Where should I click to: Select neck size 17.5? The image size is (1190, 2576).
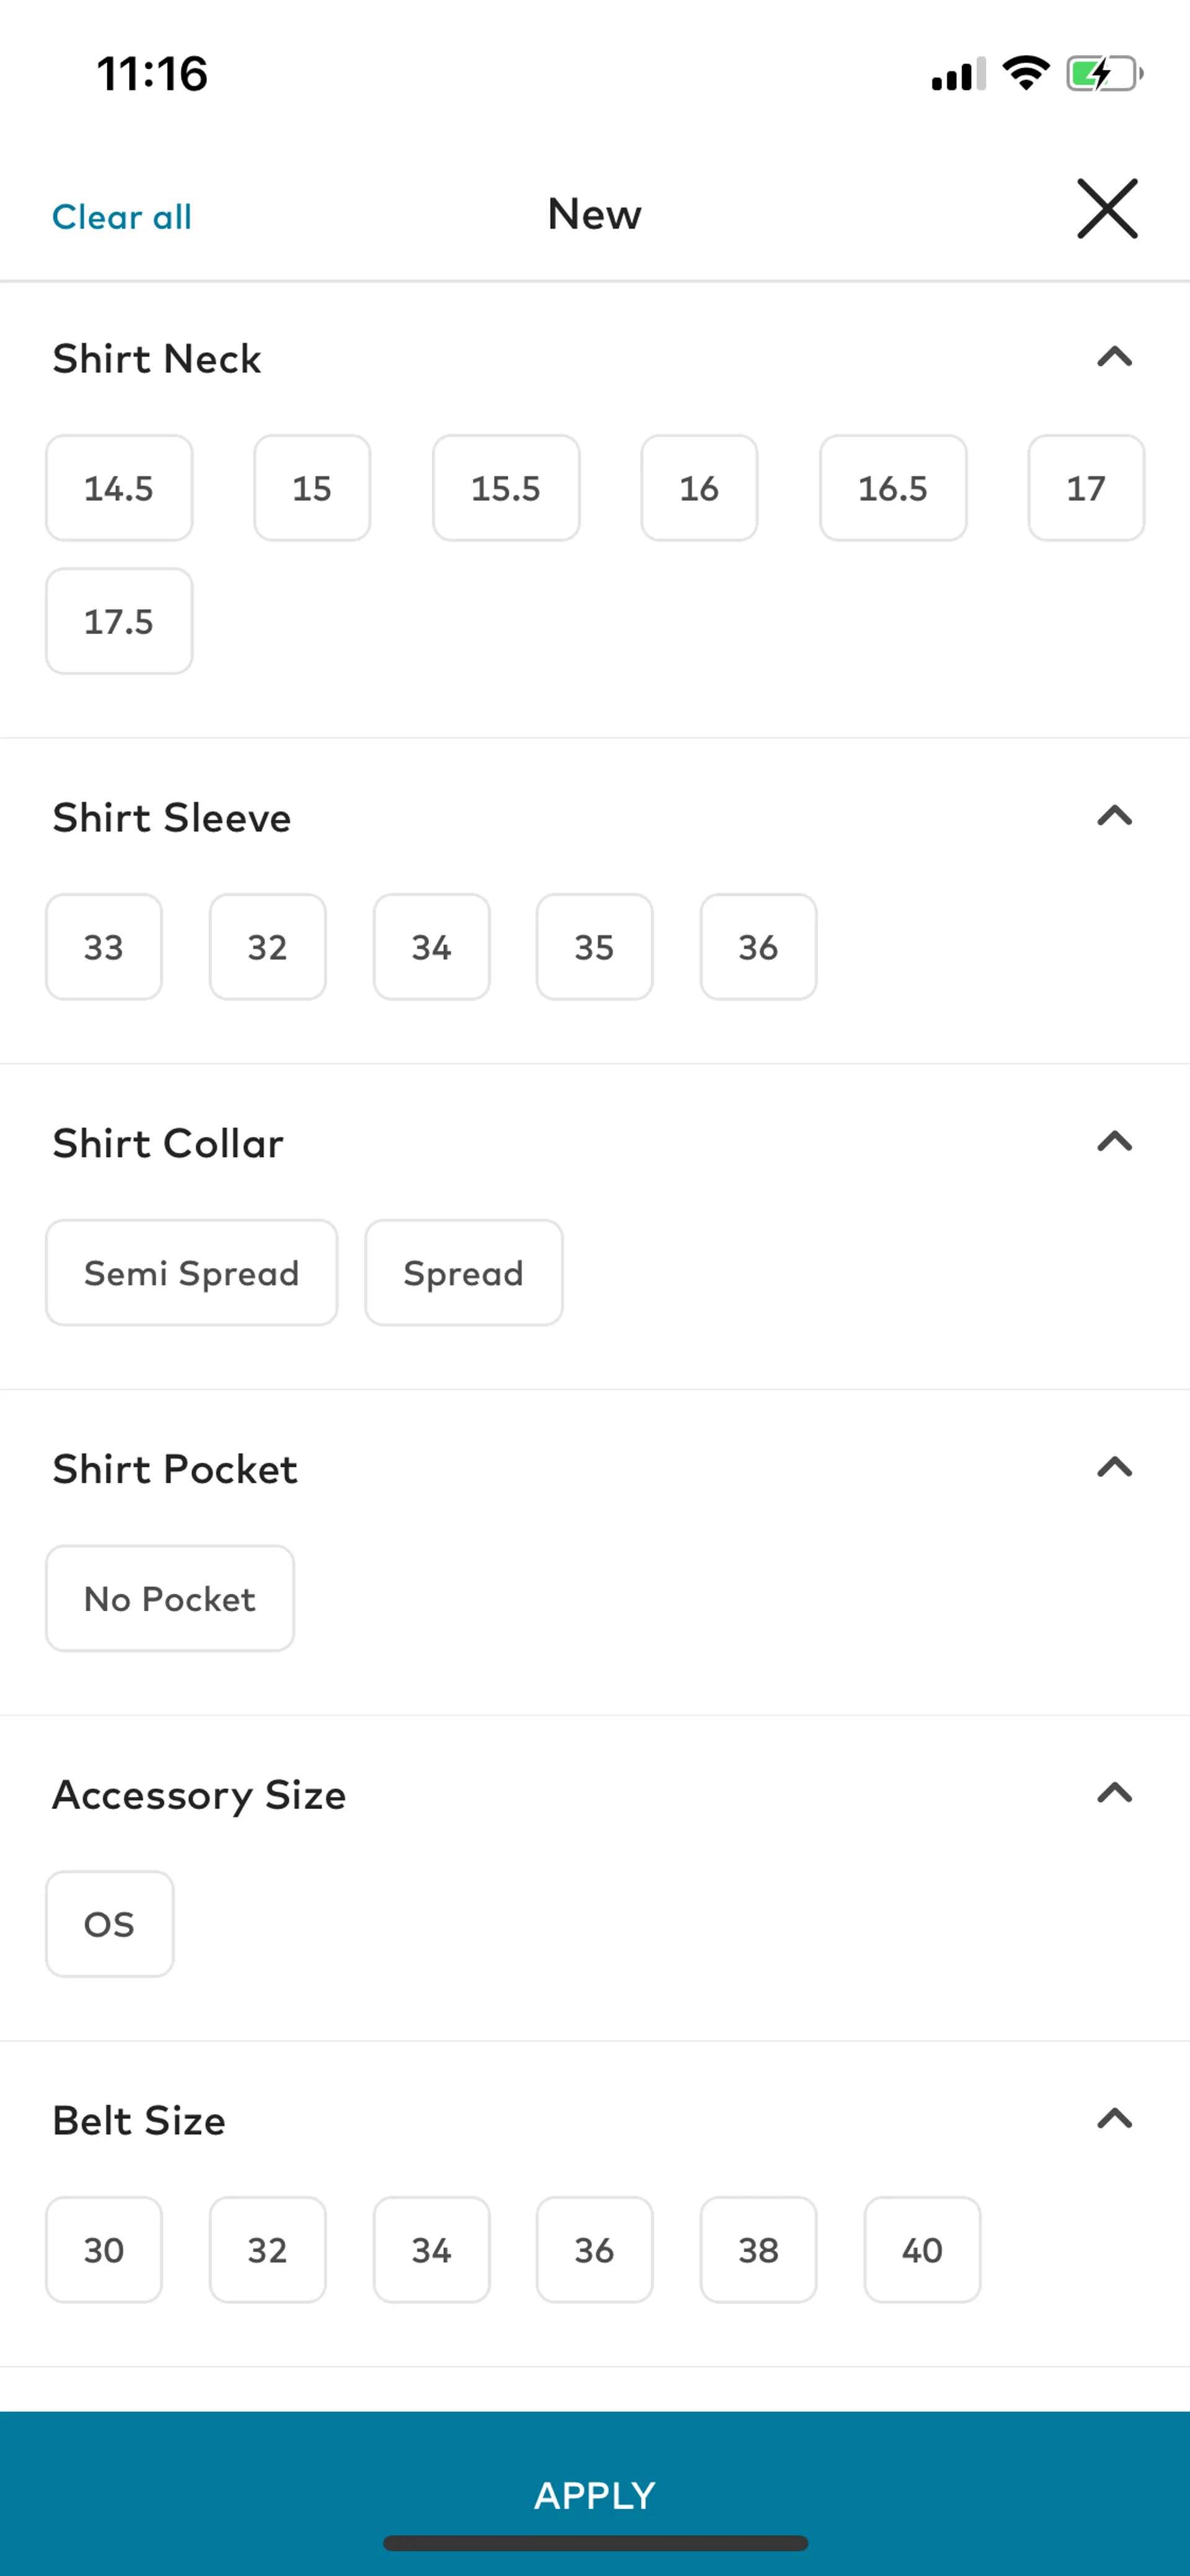coord(119,621)
